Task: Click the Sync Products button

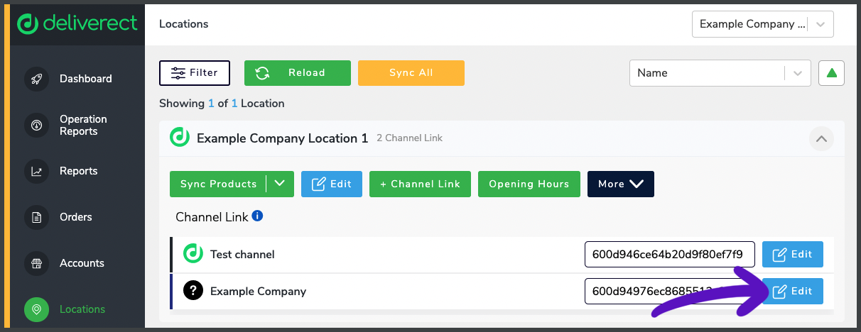Action: (x=218, y=184)
